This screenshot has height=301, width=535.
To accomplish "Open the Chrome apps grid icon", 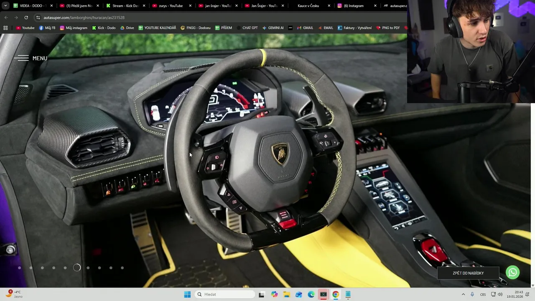I will [5, 28].
